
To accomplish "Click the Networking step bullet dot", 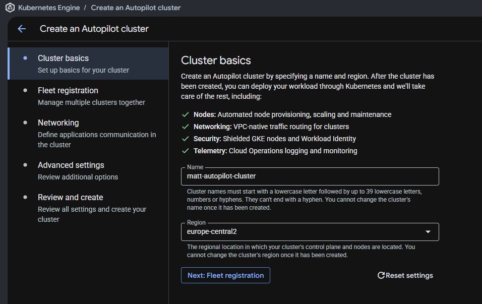I will pyautogui.click(x=25, y=123).
